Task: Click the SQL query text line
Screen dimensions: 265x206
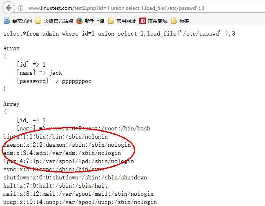Action: coord(119,34)
